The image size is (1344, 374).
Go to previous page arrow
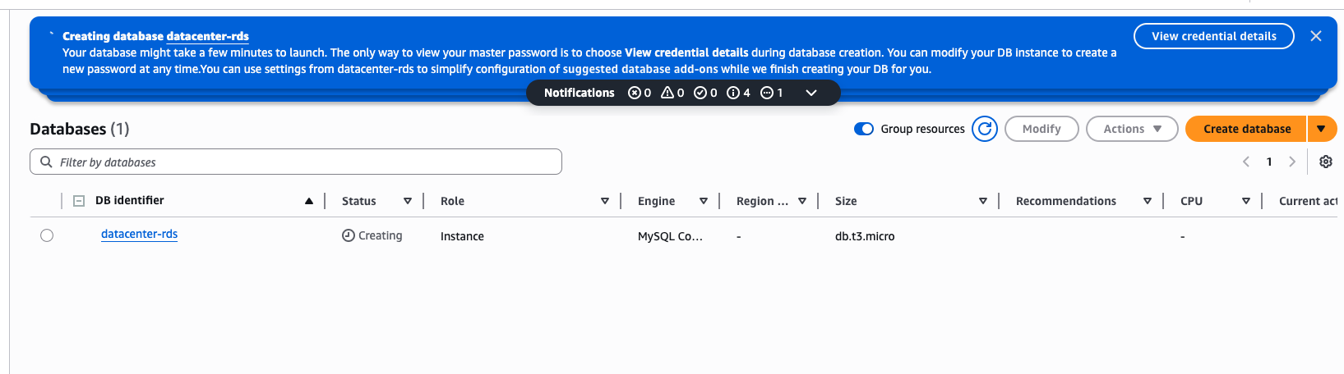coord(1246,162)
